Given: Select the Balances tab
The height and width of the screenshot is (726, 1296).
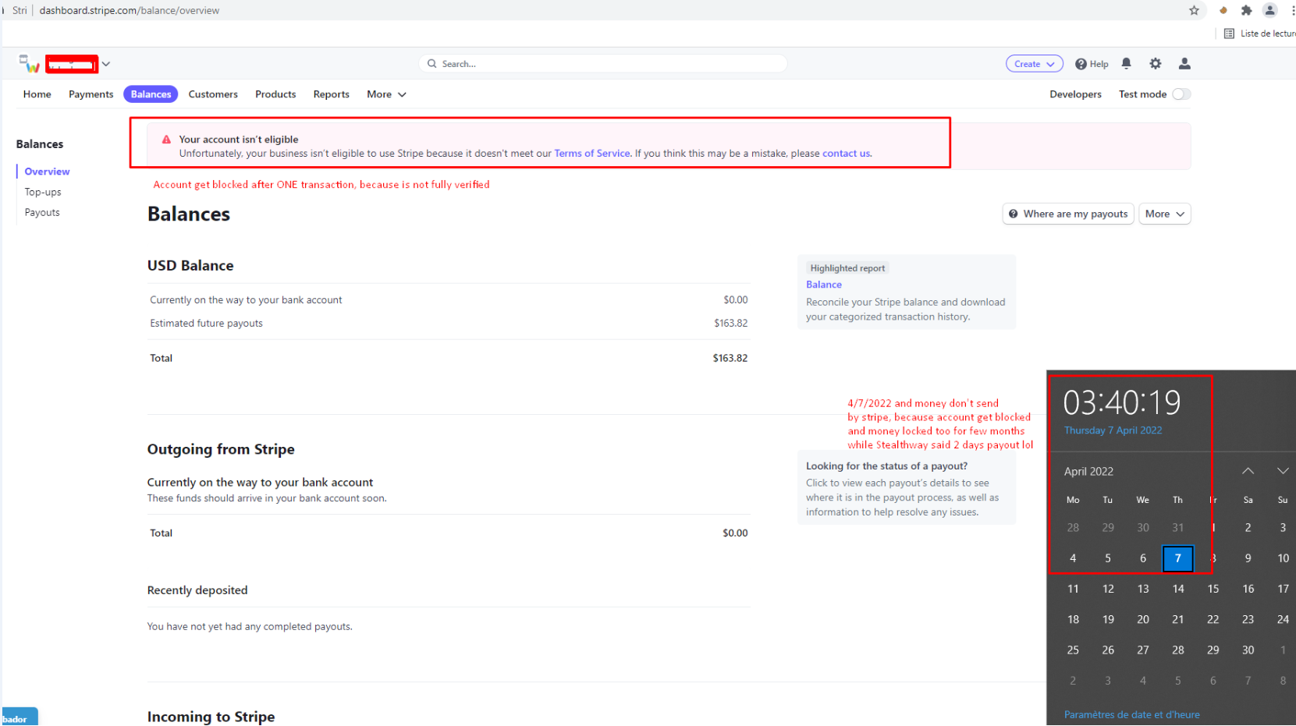Looking at the screenshot, I should tap(151, 94).
